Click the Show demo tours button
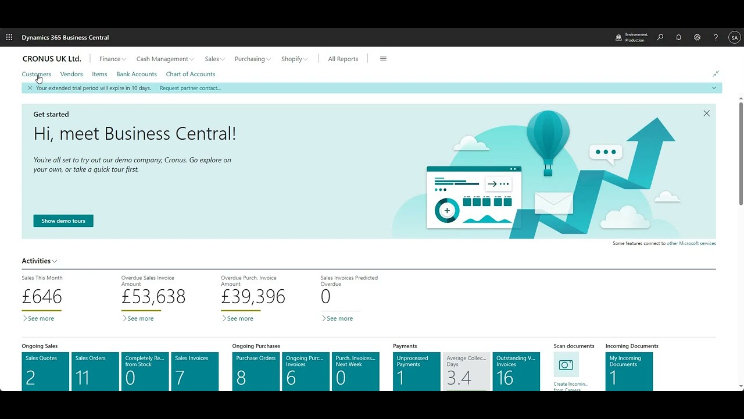 63,221
